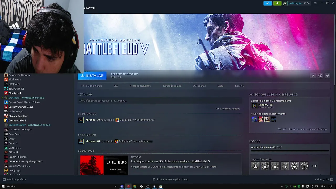
Task: Select DRAGON BALL: Sparking! ZERO entry
Action: 25,161
